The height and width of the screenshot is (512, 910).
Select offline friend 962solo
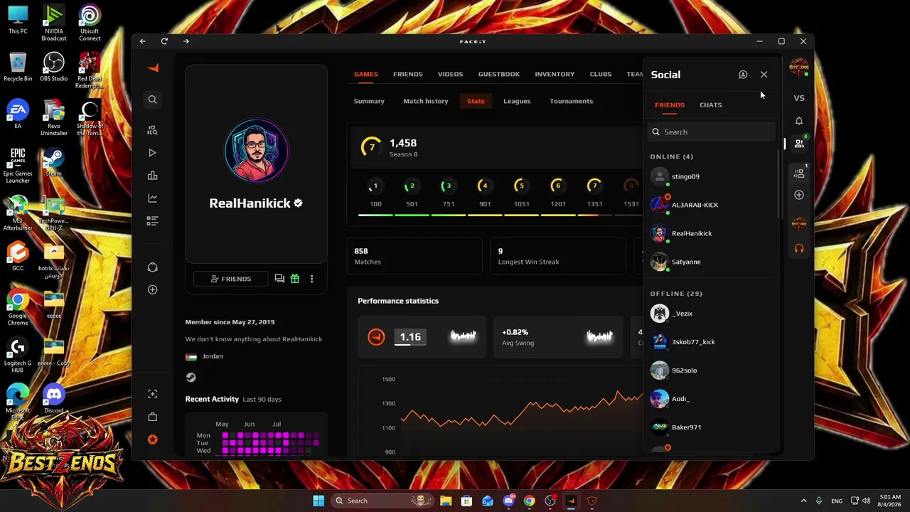pos(712,370)
